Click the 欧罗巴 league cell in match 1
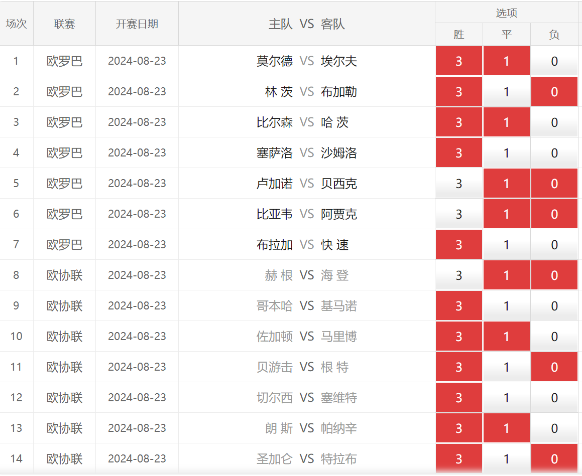 (x=64, y=61)
